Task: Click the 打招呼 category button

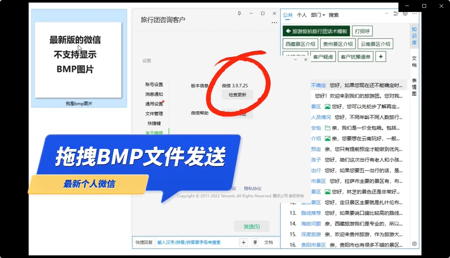Action: coord(362,31)
